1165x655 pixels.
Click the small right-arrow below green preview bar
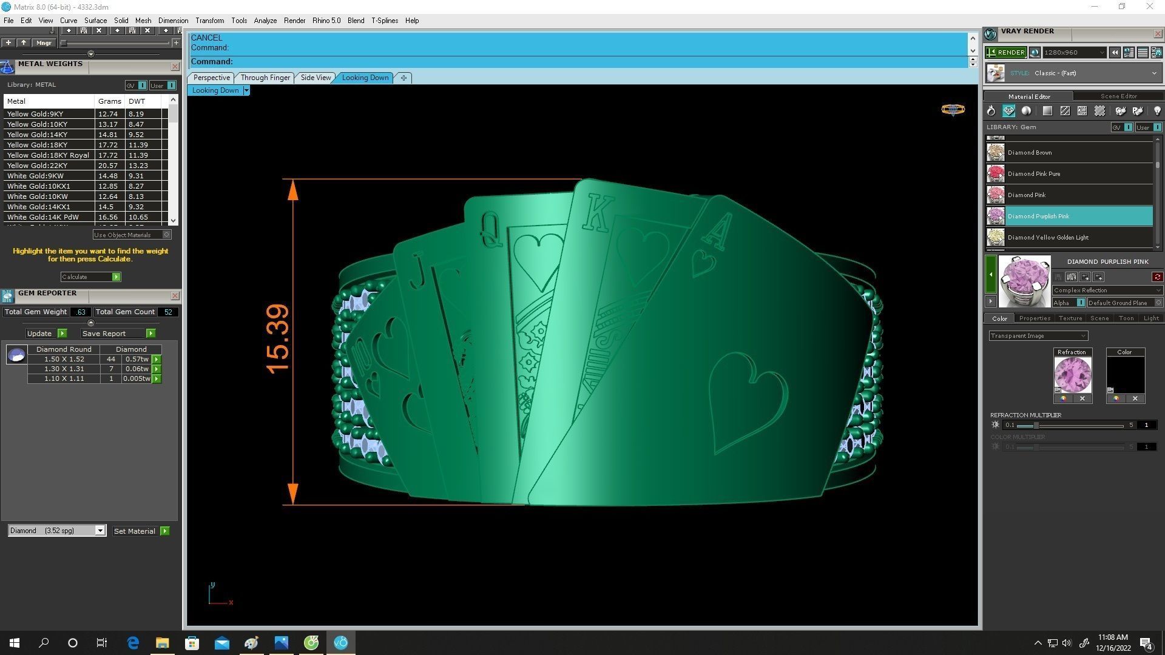(990, 301)
